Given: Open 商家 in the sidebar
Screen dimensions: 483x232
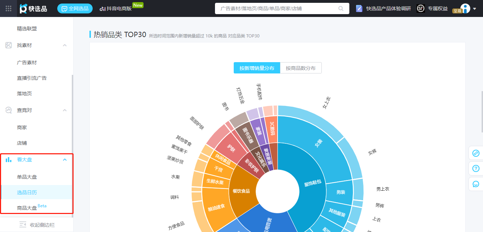Looking at the screenshot, I should pos(22,127).
